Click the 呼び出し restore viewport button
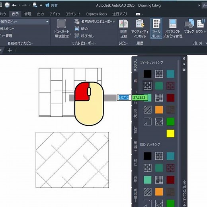 tap(84, 36)
